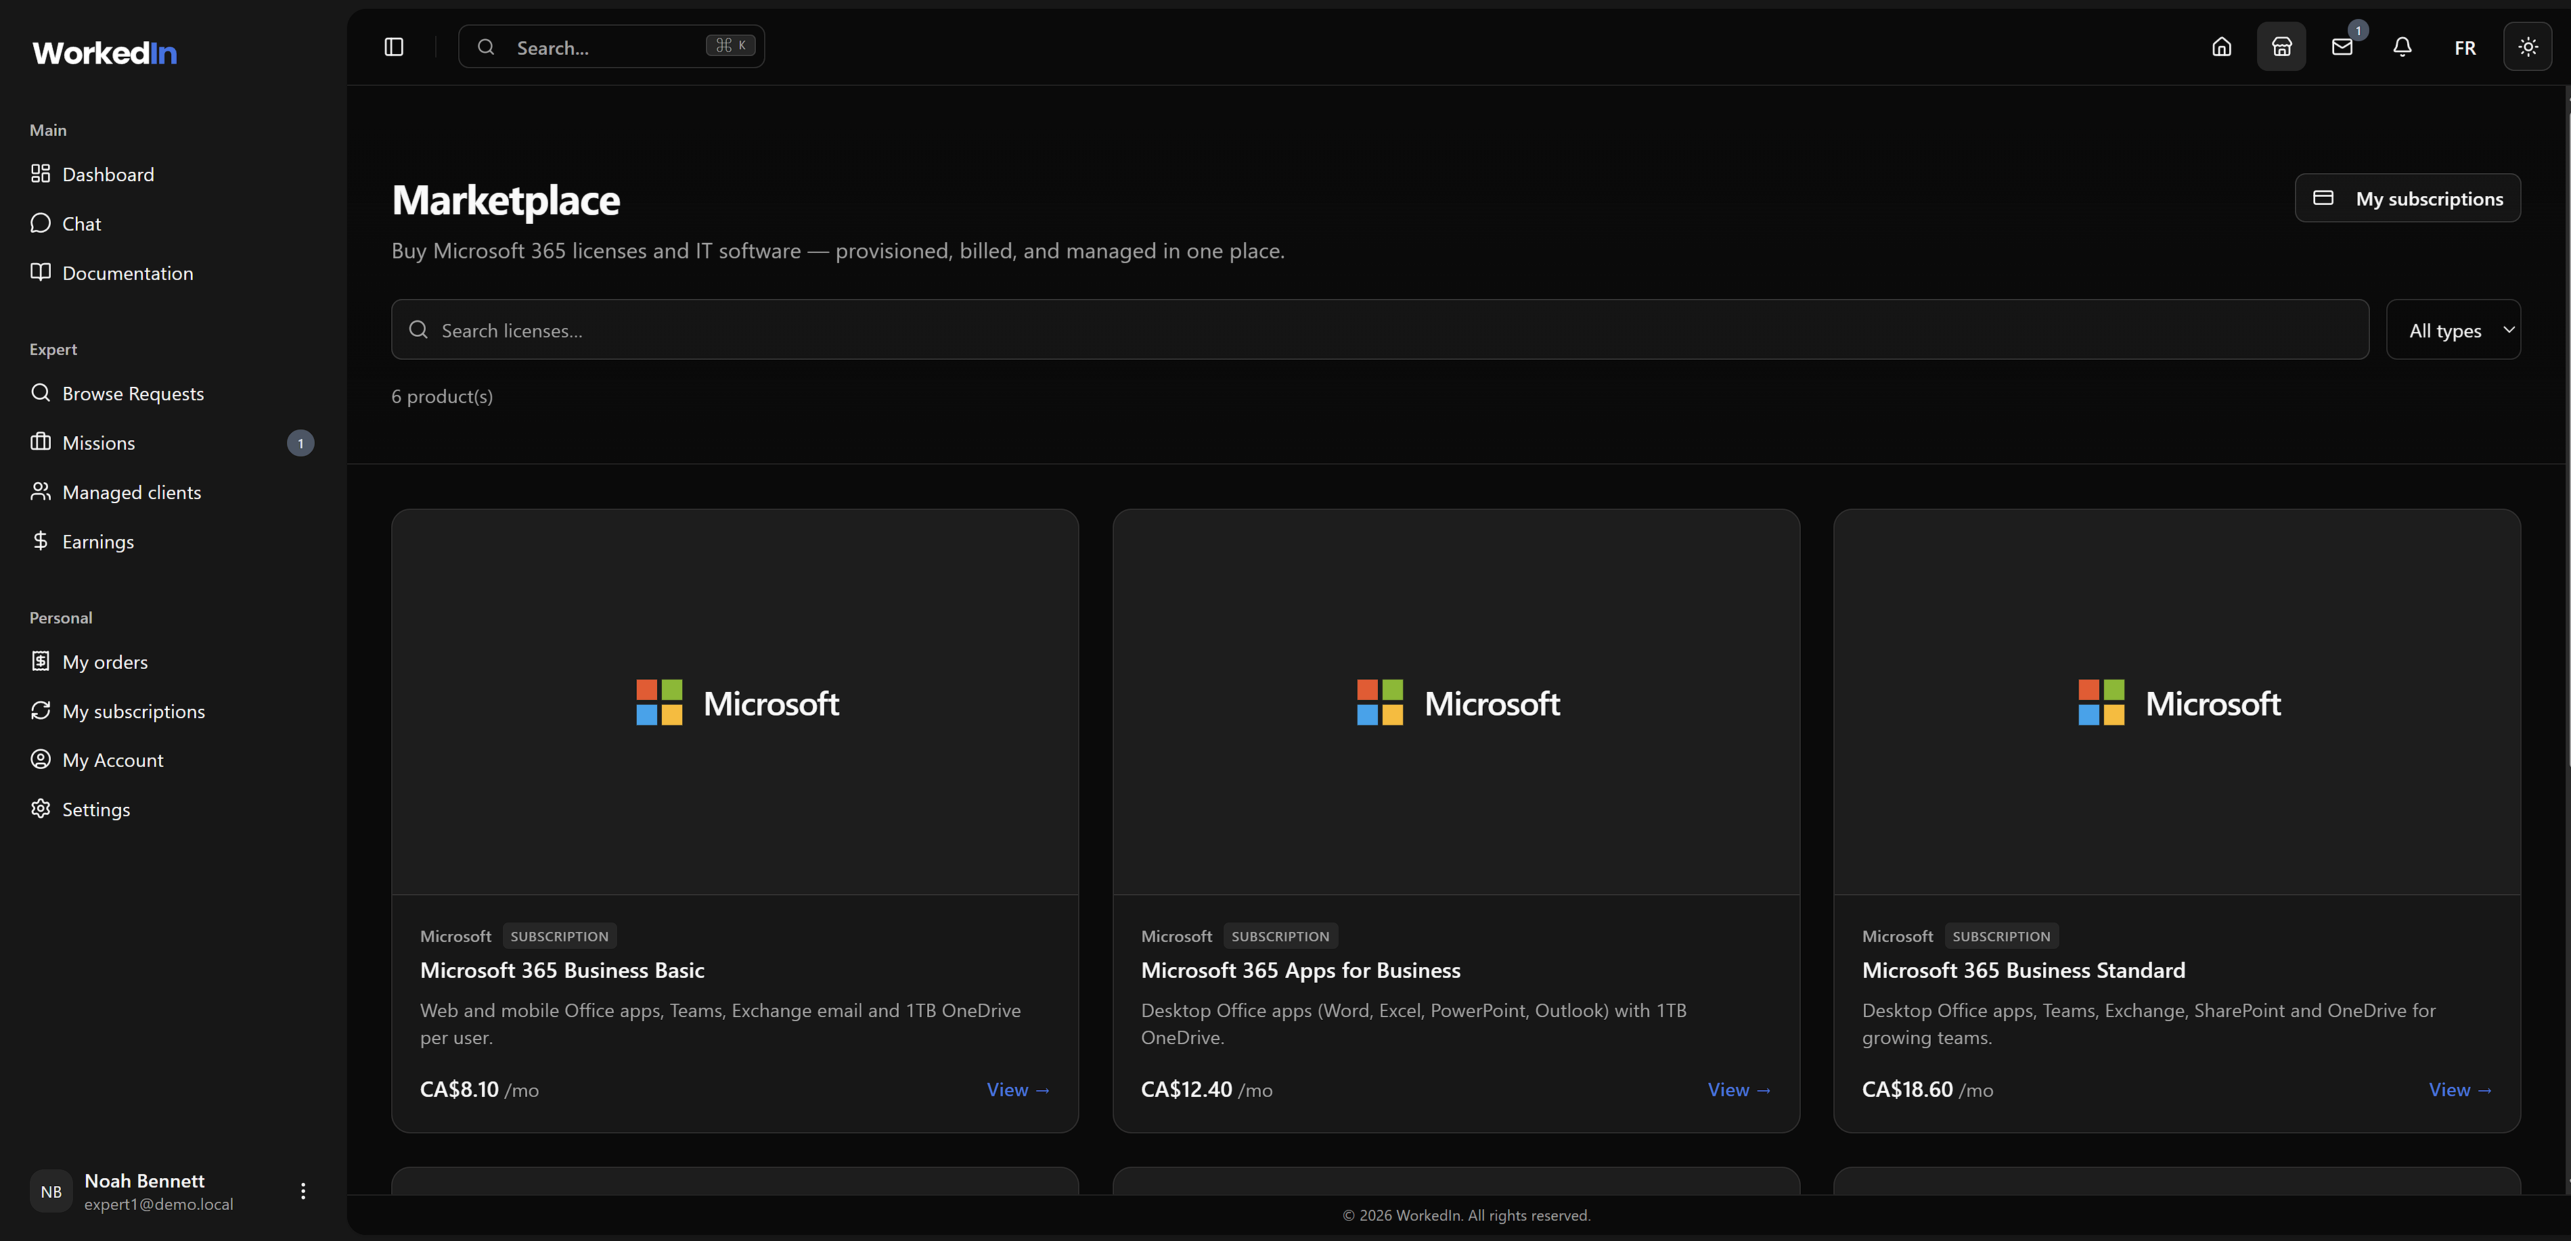View Microsoft 365 Business Basic
2571x1241 pixels.
click(1018, 1090)
